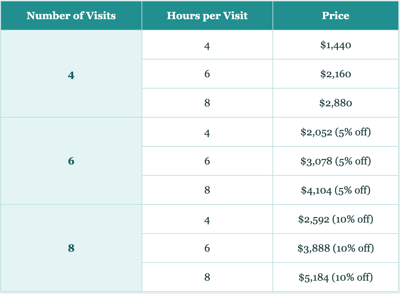Click the $2,880 price cell

335,103
